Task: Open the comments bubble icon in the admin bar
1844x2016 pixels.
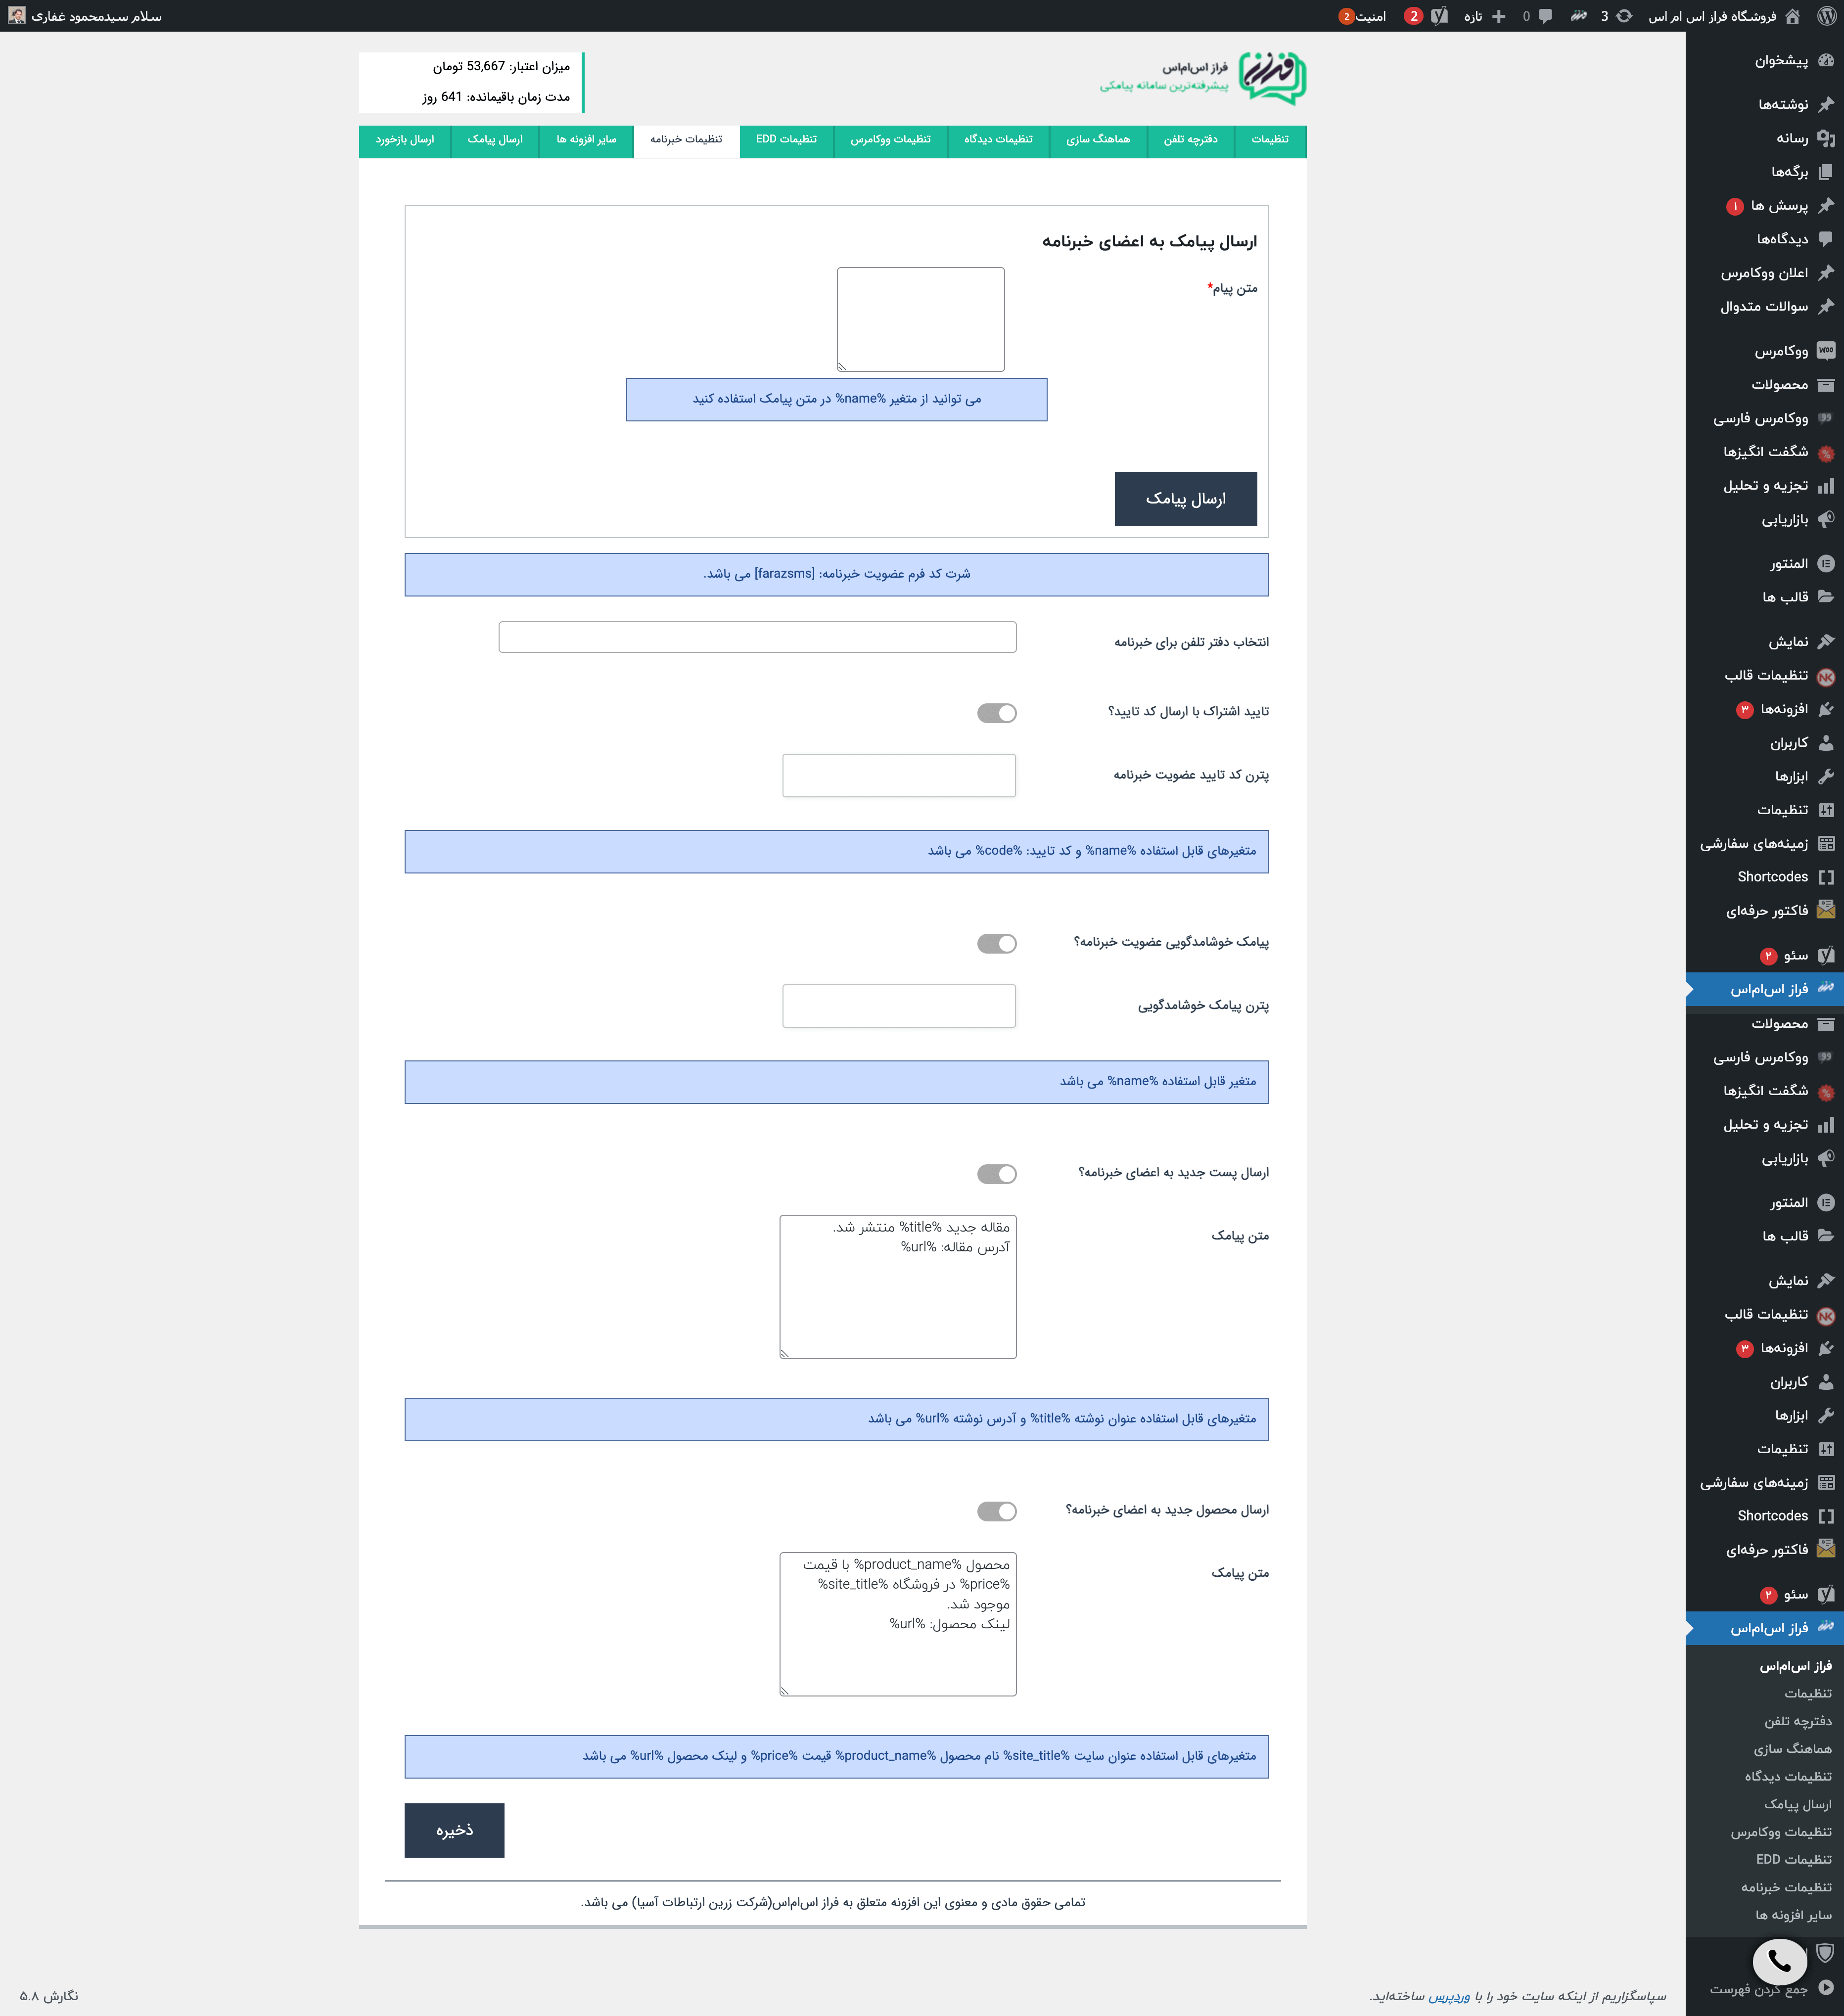Action: [x=1545, y=16]
